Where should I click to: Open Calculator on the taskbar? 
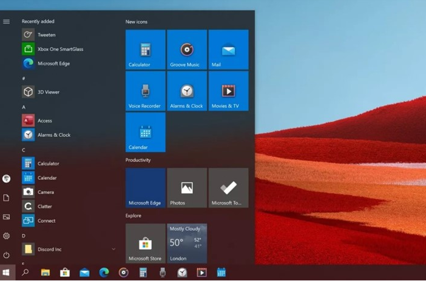(143, 273)
